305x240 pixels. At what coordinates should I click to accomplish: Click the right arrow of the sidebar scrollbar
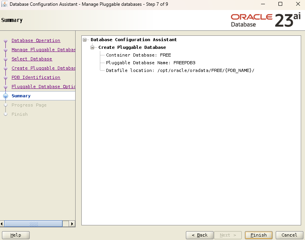72,224
